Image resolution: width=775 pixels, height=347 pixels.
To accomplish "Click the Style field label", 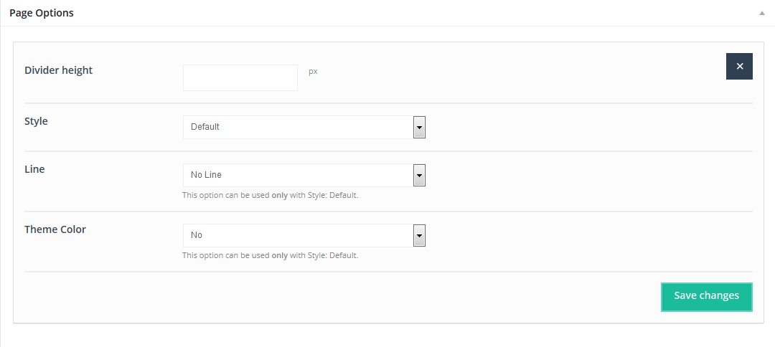I will pyautogui.click(x=36, y=121).
